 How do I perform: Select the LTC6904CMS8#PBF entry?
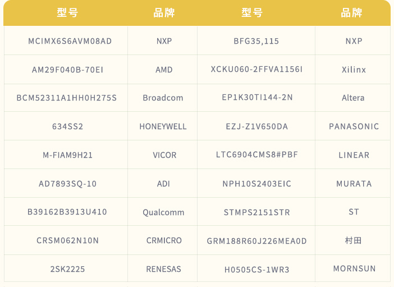click(x=257, y=154)
